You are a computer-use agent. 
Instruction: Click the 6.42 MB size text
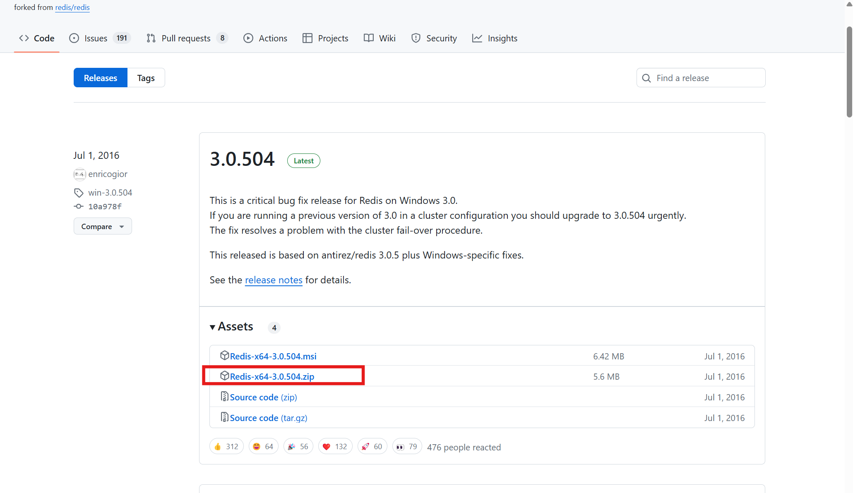(608, 357)
